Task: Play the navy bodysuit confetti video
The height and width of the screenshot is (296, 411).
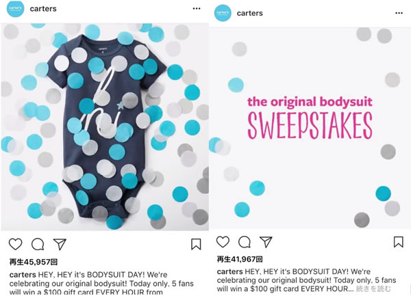Action: 105,127
